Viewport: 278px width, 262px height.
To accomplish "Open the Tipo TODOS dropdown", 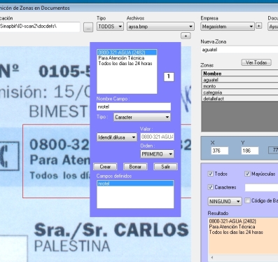I will (110, 27).
